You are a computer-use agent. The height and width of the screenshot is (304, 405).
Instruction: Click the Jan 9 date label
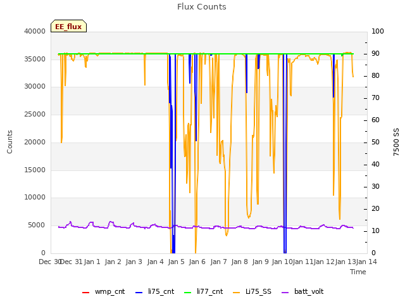click(260, 262)
